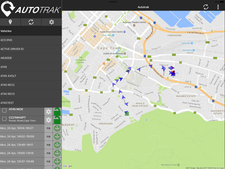Open the sidebar settings gear tab
Image resolution: width=225 pixels, height=169 pixels.
coord(51,22)
